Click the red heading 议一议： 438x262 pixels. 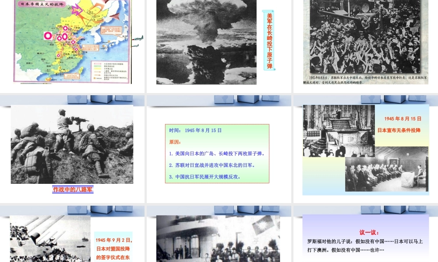coord(369,232)
